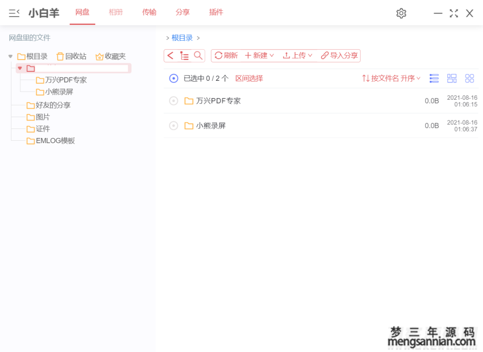Click the highlighted tree row folder icon
The image size is (483, 352).
(31, 68)
